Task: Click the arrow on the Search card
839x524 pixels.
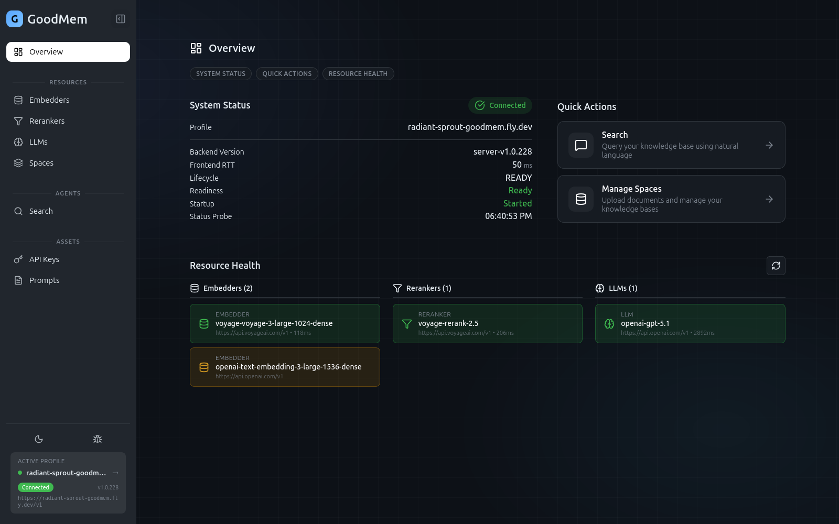Action: pyautogui.click(x=769, y=145)
